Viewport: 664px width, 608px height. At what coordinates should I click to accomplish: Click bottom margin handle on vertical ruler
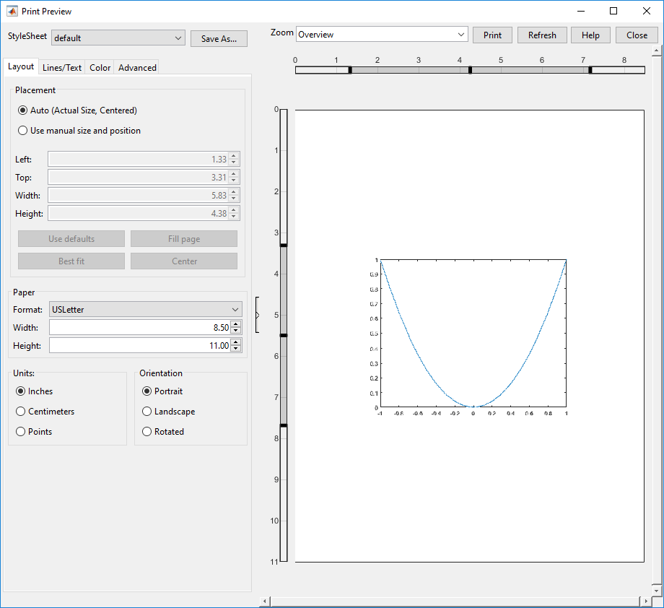point(284,425)
